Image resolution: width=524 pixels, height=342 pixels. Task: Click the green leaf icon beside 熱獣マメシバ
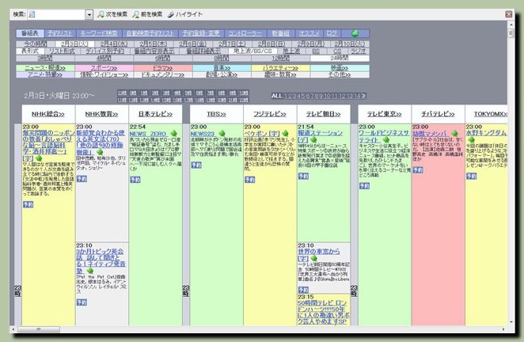(454, 133)
